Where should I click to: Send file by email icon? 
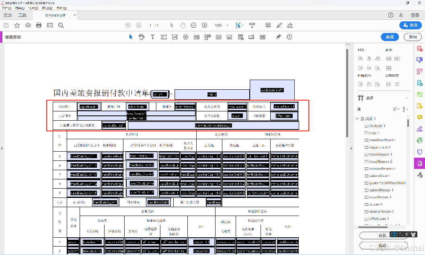coord(50,25)
